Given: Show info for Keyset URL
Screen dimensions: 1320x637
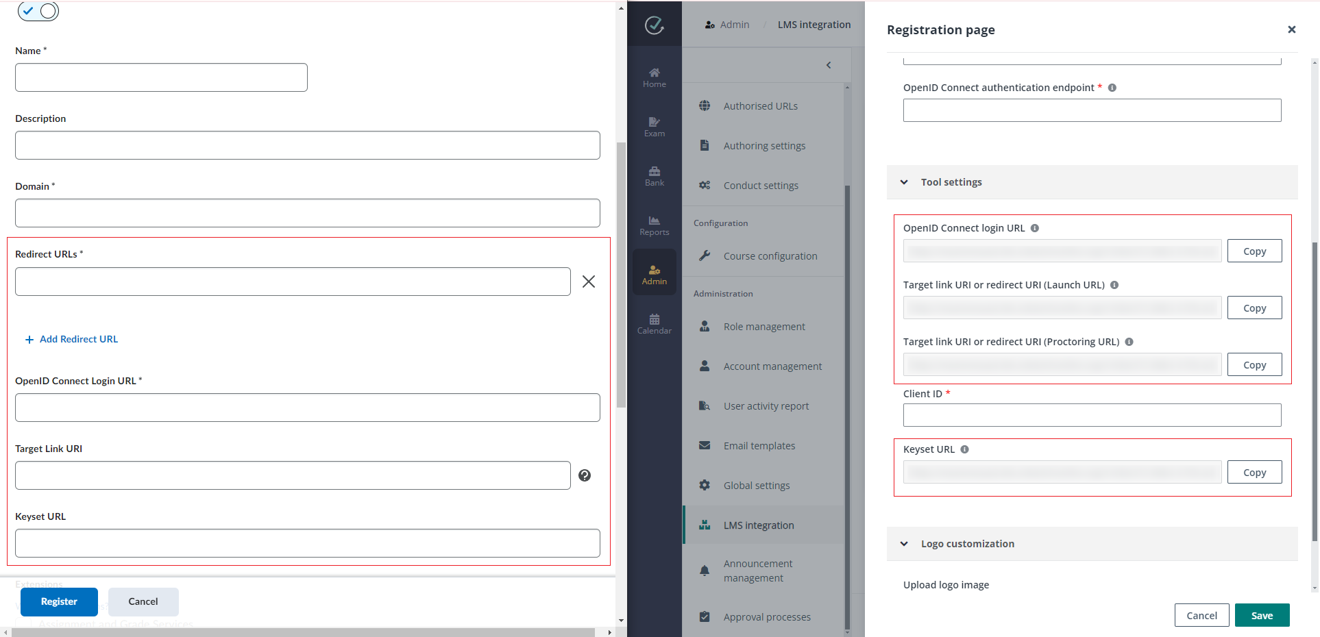Looking at the screenshot, I should point(964,449).
